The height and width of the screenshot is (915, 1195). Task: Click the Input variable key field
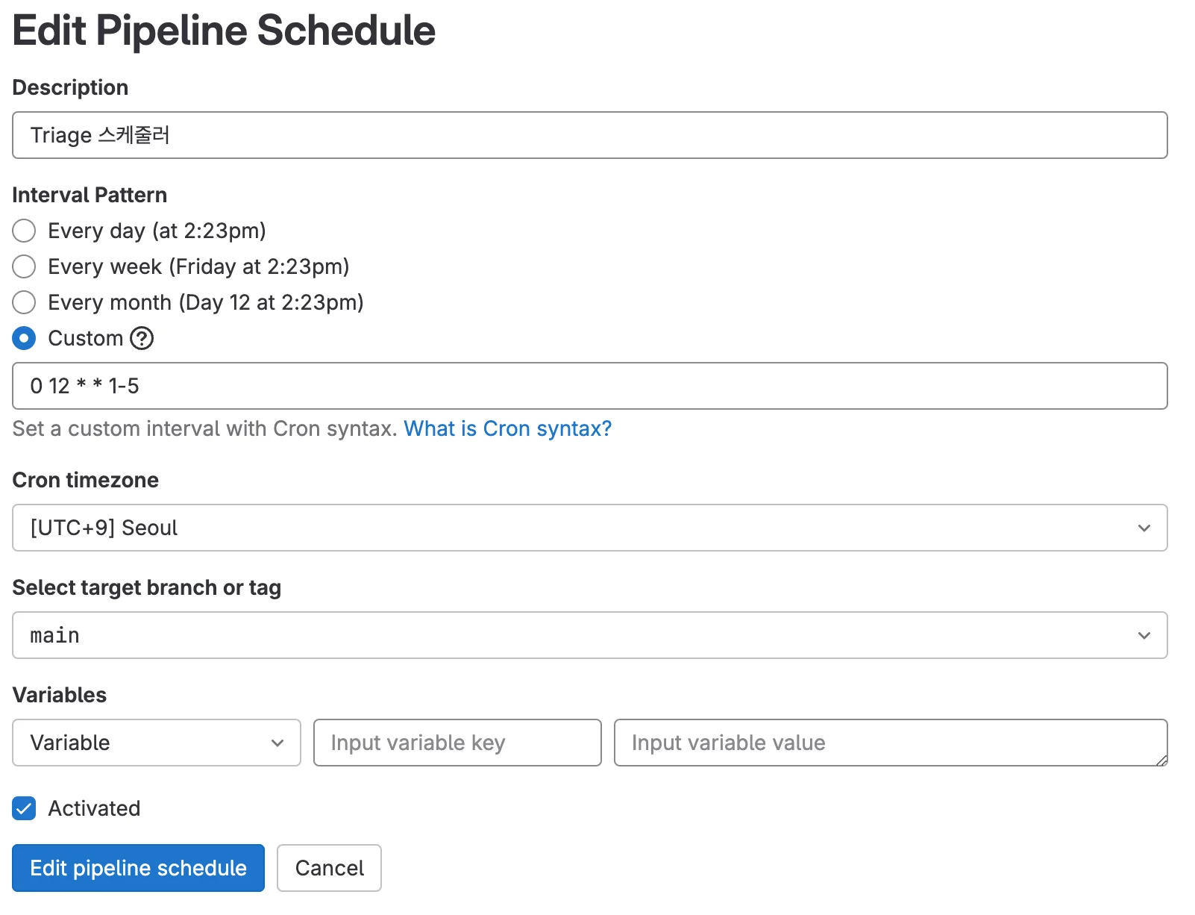tap(457, 743)
